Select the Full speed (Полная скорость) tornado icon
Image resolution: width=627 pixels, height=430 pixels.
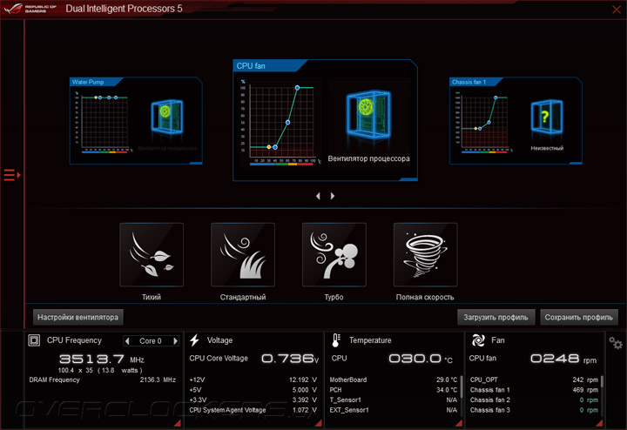coord(425,254)
